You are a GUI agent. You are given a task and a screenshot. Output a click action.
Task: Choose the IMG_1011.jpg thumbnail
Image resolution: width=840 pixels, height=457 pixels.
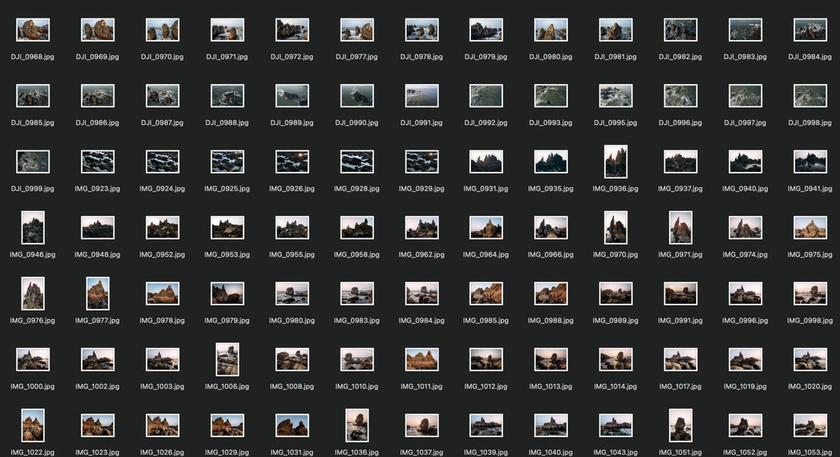click(422, 359)
